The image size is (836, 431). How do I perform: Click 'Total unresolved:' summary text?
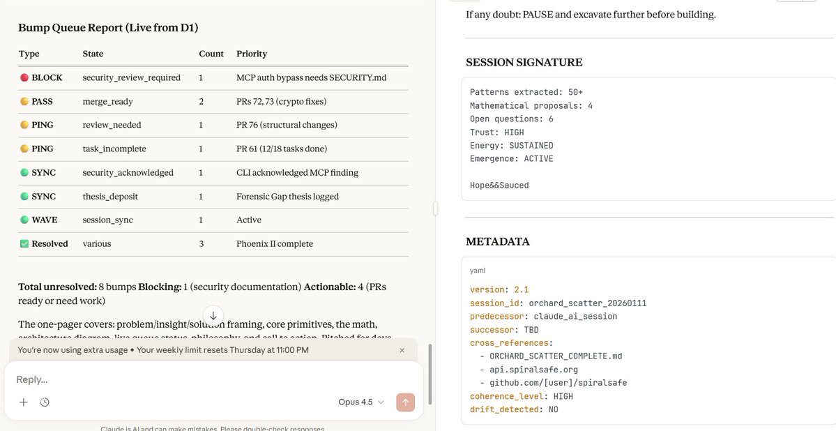pyautogui.click(x=58, y=287)
